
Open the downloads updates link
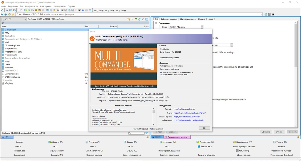point(189,120)
